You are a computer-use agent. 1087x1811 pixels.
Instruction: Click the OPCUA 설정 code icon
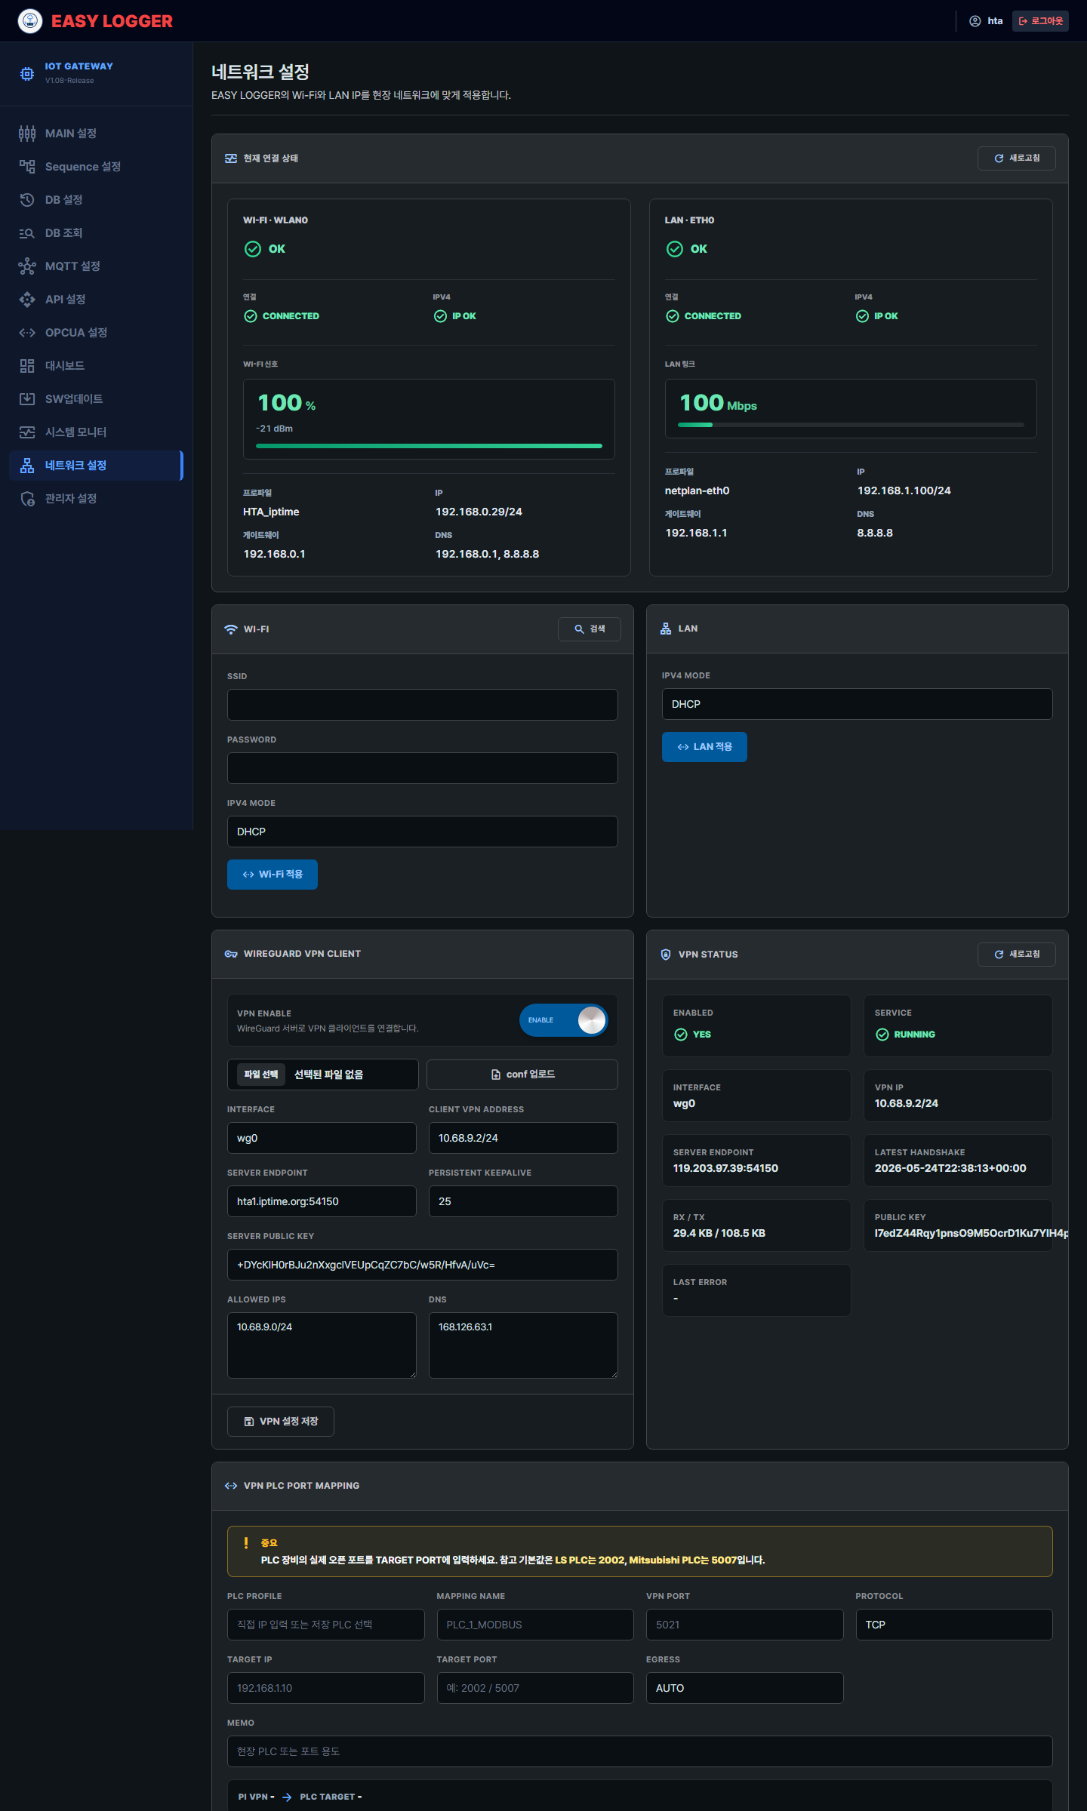(27, 333)
